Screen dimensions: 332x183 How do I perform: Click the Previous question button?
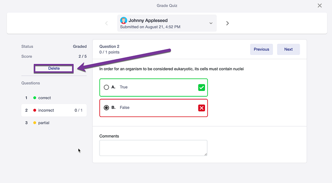coord(261,49)
